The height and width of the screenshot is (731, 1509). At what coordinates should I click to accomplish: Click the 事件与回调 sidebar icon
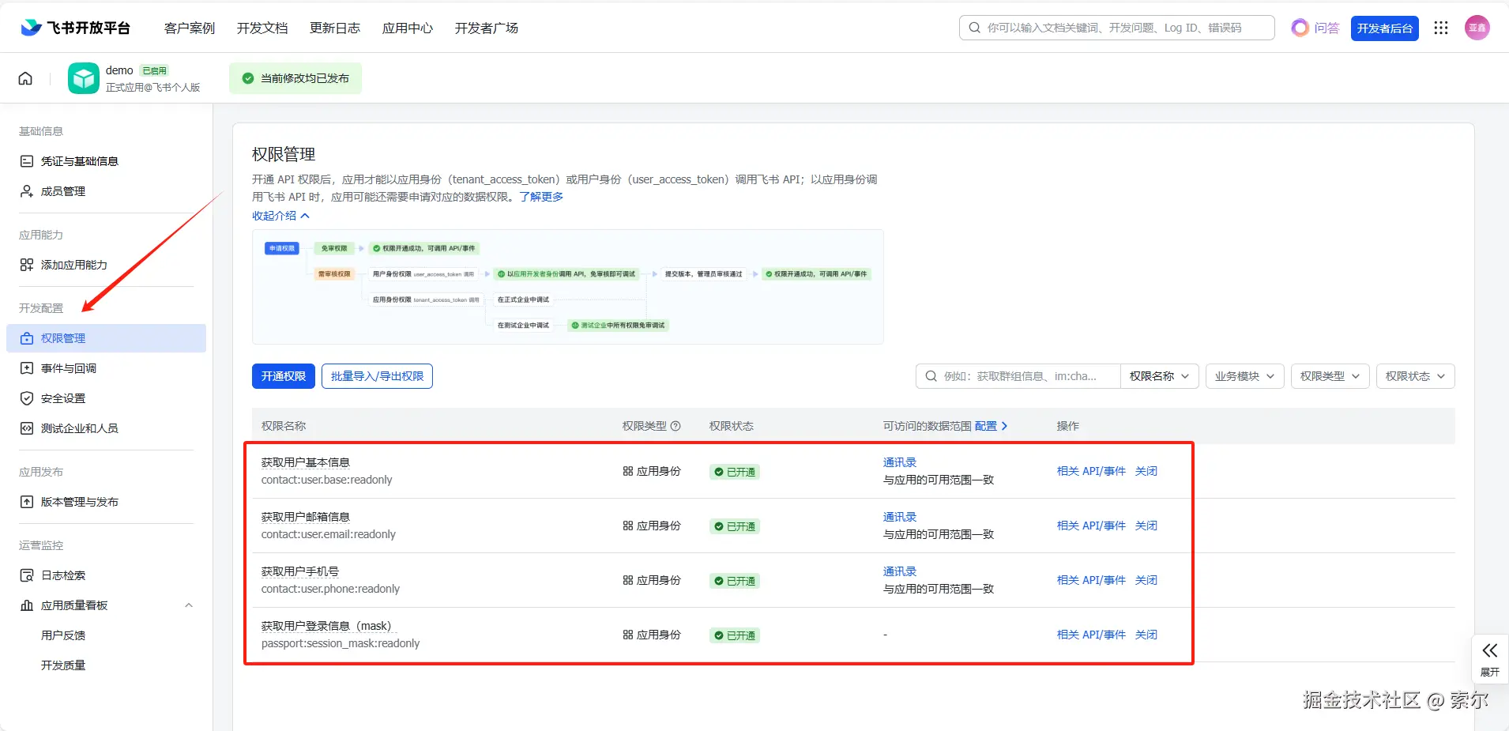[27, 368]
